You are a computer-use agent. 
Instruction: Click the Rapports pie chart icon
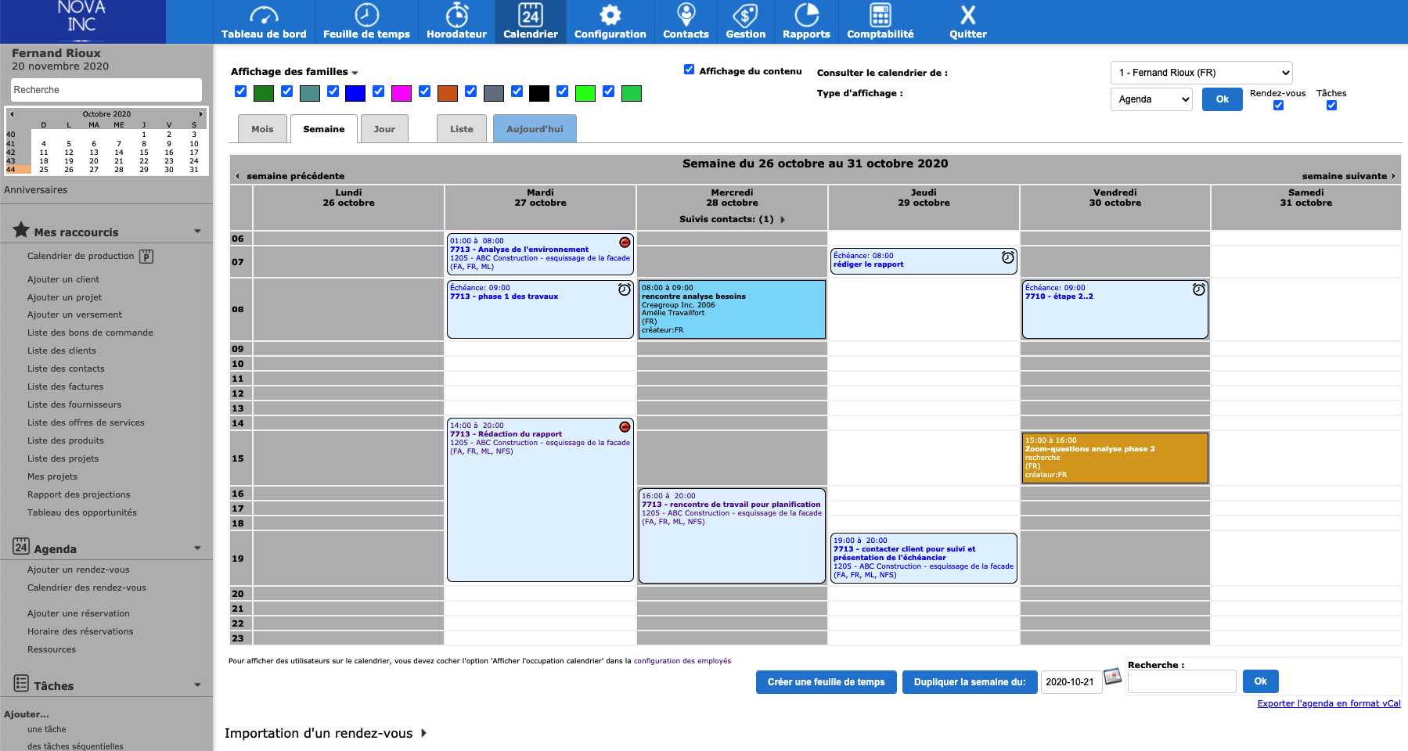[x=806, y=16]
